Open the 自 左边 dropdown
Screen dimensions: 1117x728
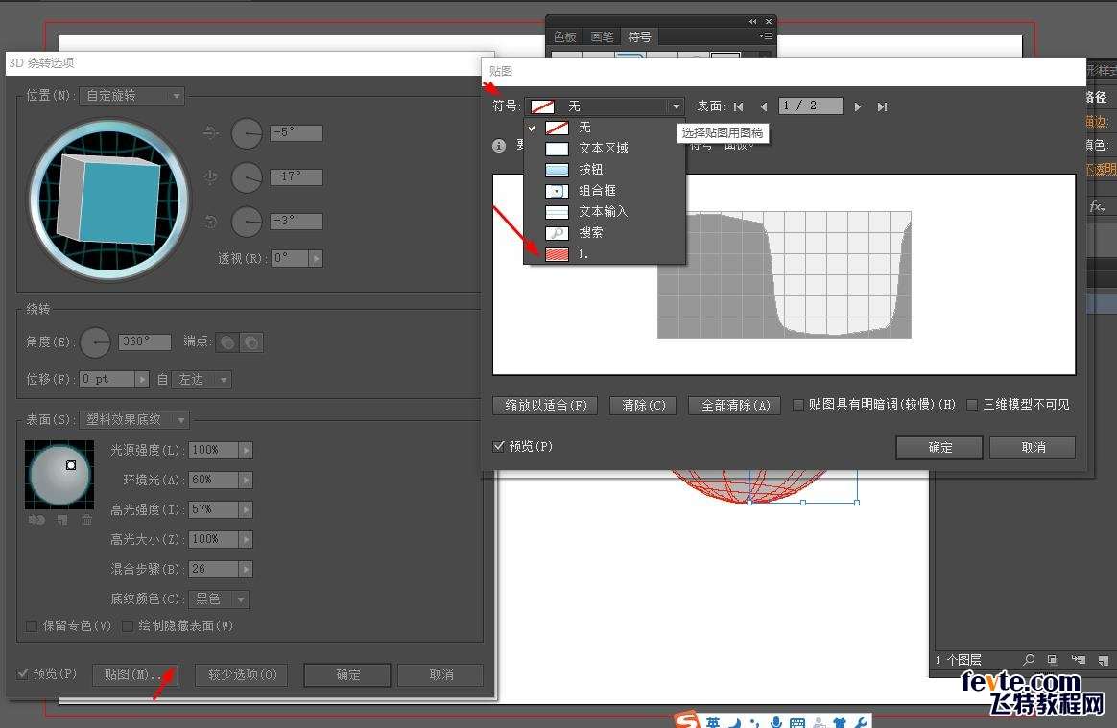tap(202, 380)
